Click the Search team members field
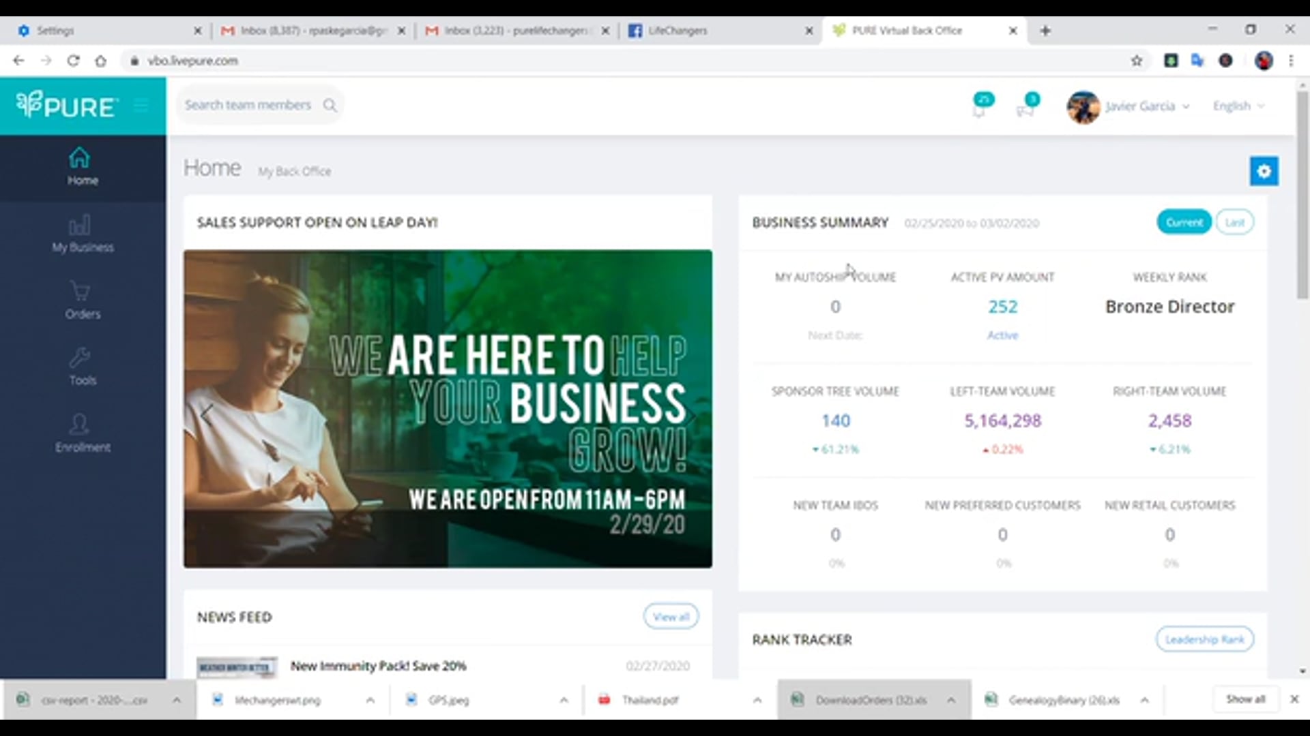The height and width of the screenshot is (736, 1310). 248,105
